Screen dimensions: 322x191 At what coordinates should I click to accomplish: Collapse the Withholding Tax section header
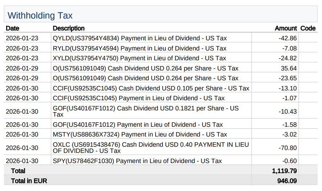[40, 16]
